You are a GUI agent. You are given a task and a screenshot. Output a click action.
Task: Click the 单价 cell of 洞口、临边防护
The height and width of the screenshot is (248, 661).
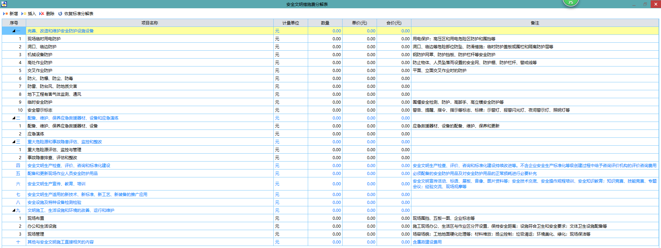point(359,46)
